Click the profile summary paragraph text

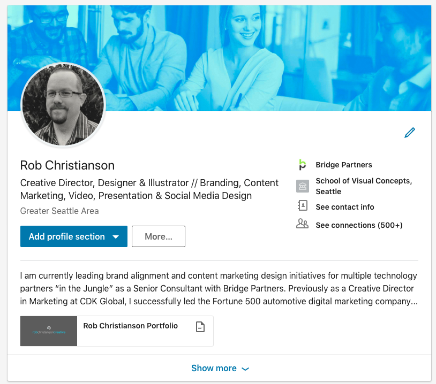tap(219, 289)
